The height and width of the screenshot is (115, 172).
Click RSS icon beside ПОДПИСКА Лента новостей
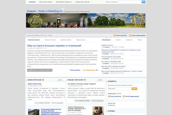click(109, 96)
